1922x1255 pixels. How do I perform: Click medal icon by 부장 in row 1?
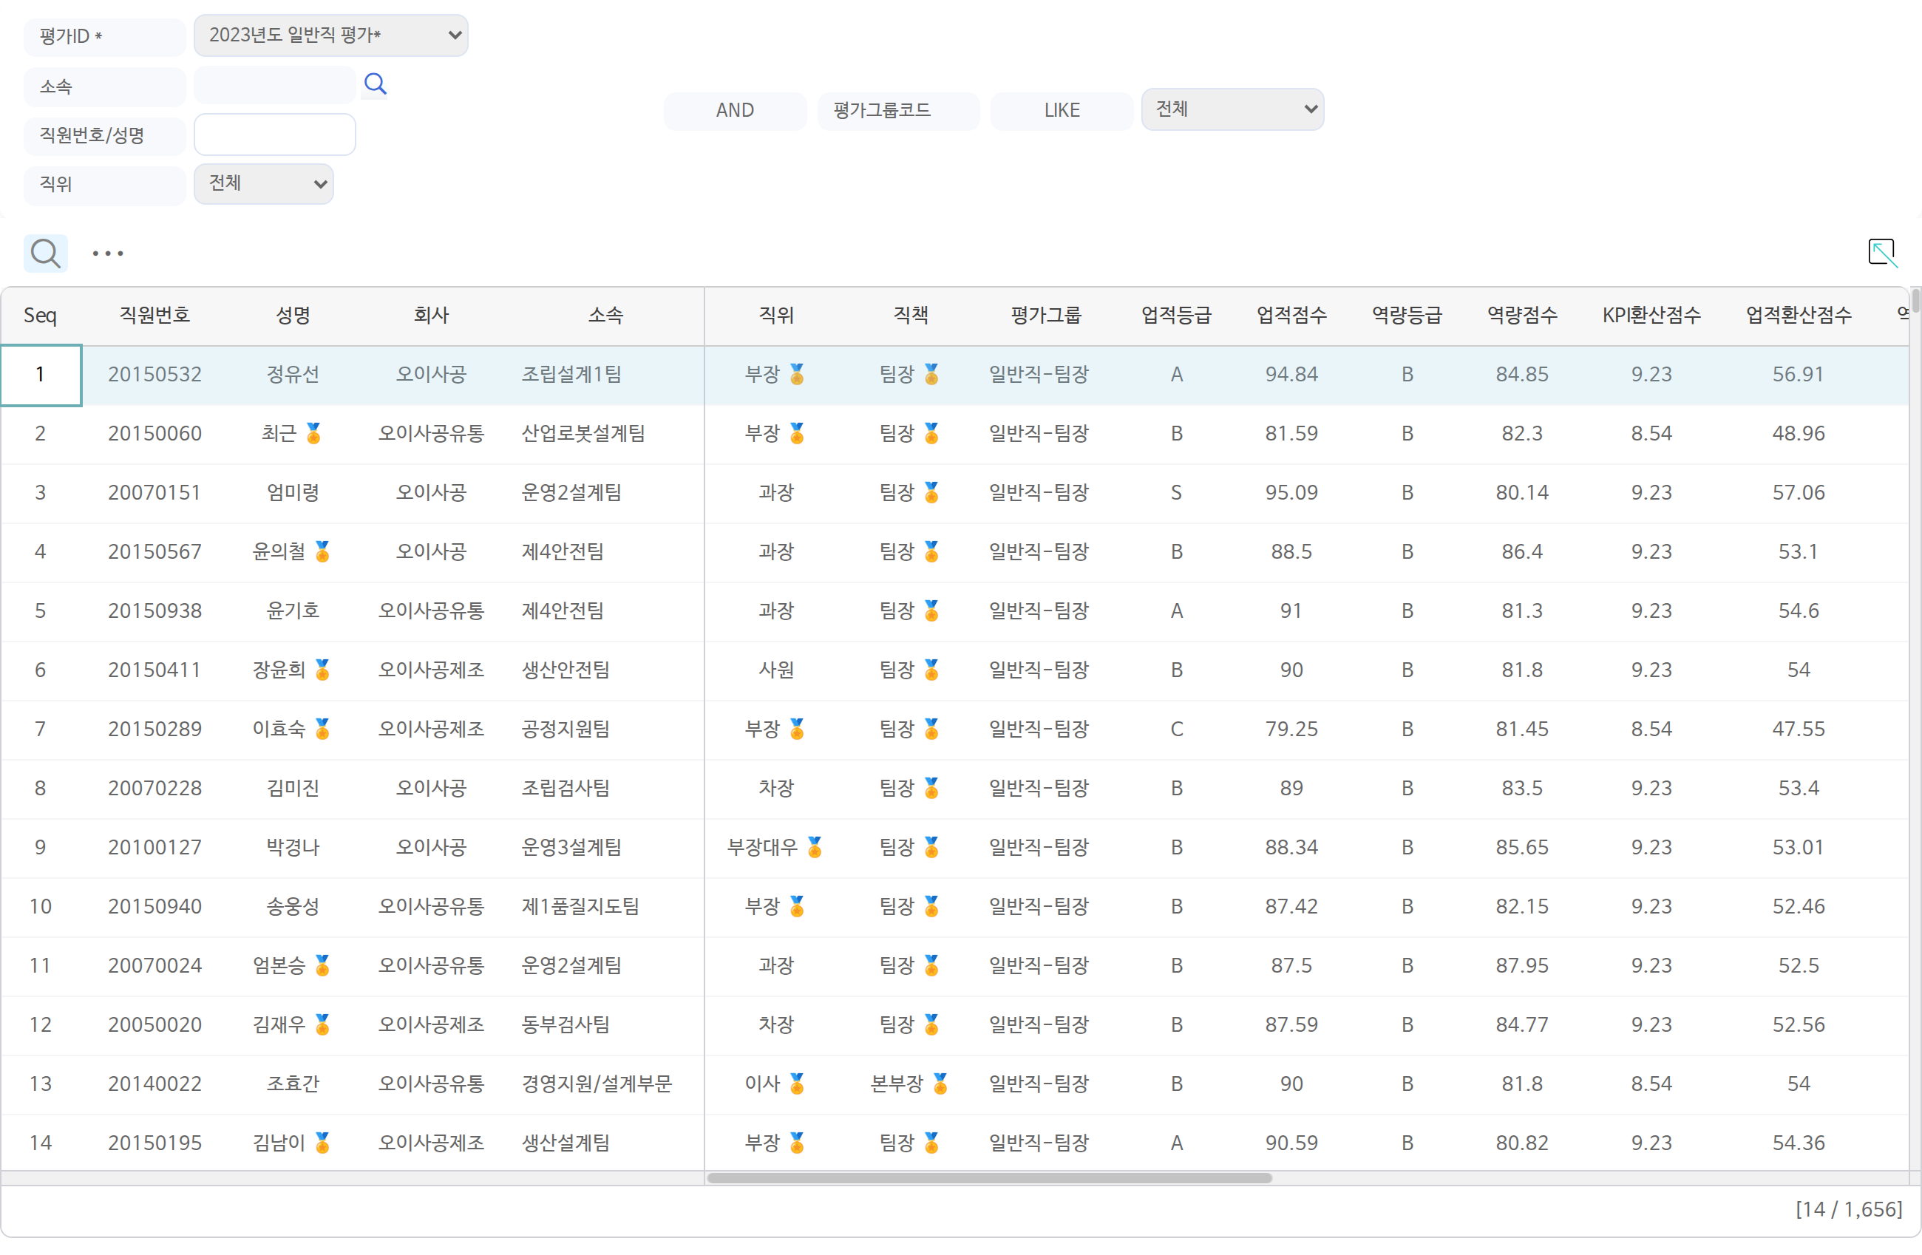pyautogui.click(x=797, y=375)
